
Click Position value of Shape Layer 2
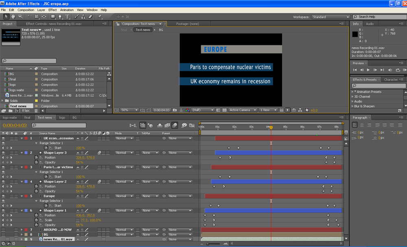pos(85,187)
